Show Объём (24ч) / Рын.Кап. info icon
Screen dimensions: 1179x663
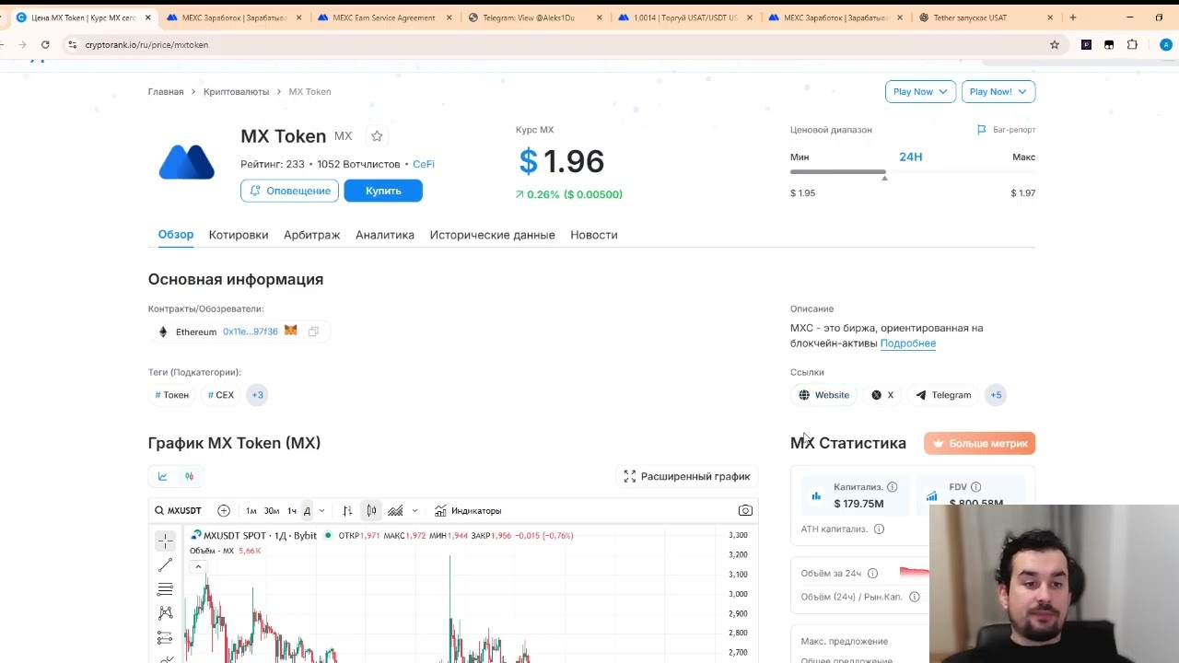click(914, 597)
